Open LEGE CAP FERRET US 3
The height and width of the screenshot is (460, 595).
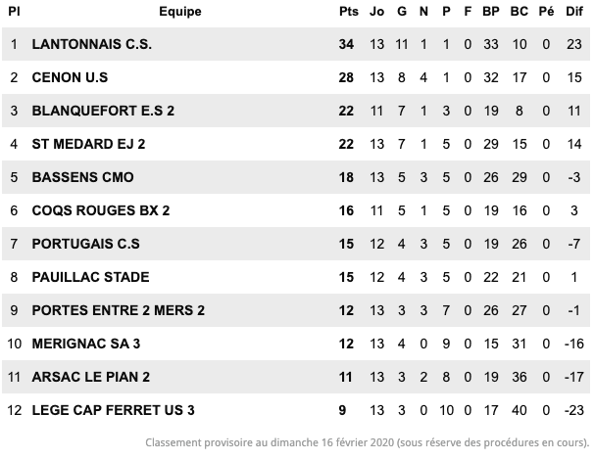(x=113, y=410)
